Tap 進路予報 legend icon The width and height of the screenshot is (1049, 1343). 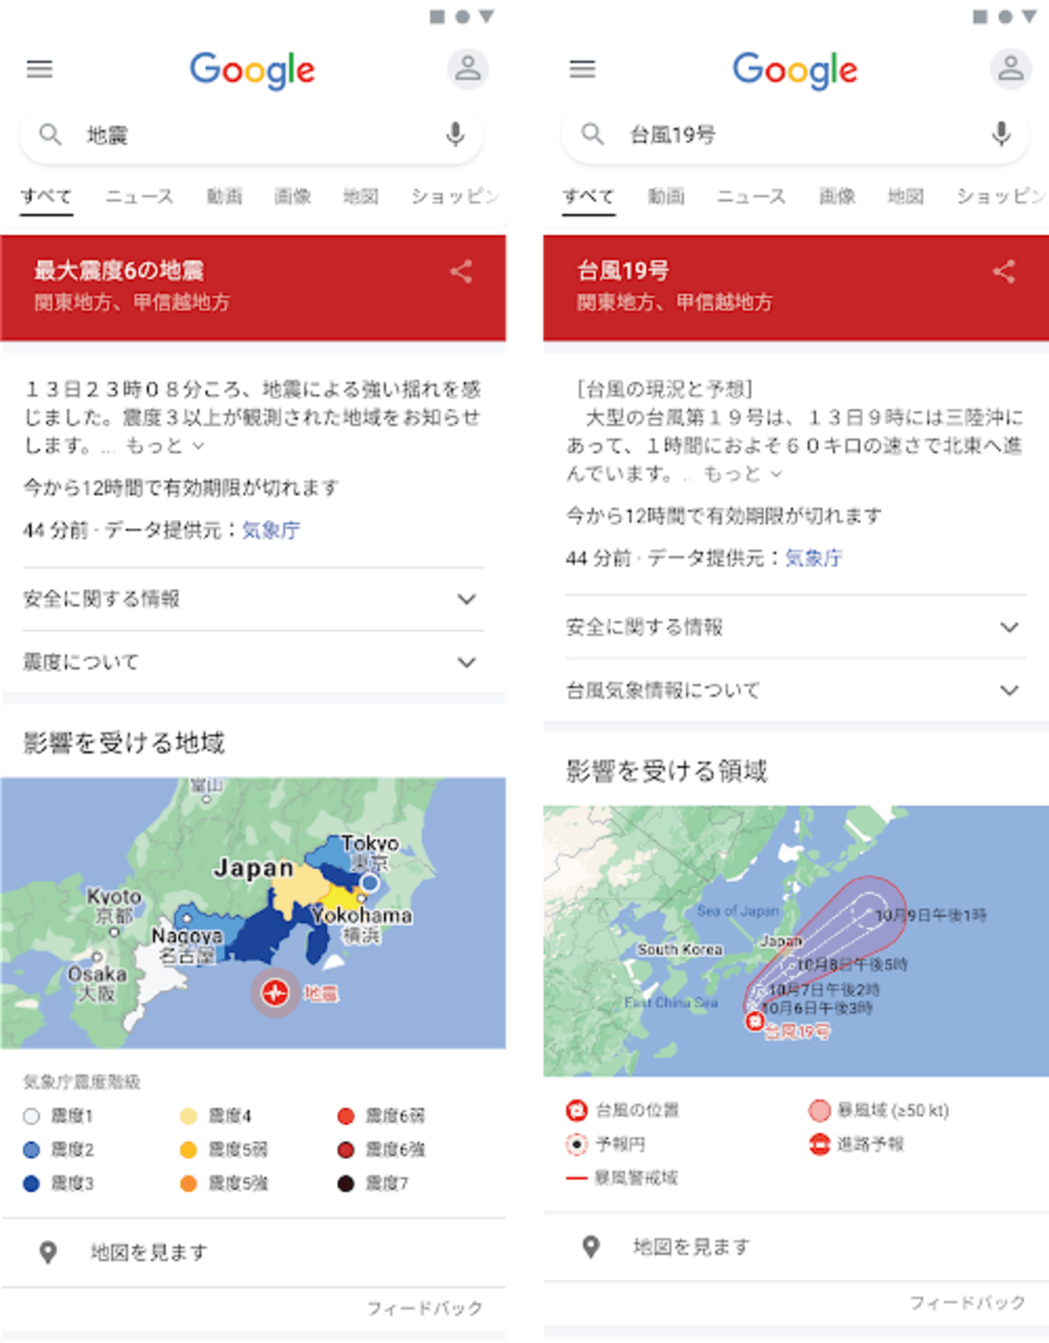820,1144
